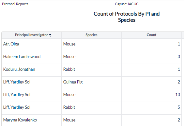Select Liff, Yardley Sol in Mouse row
The height and width of the screenshot is (126, 184).
pos(31,95)
